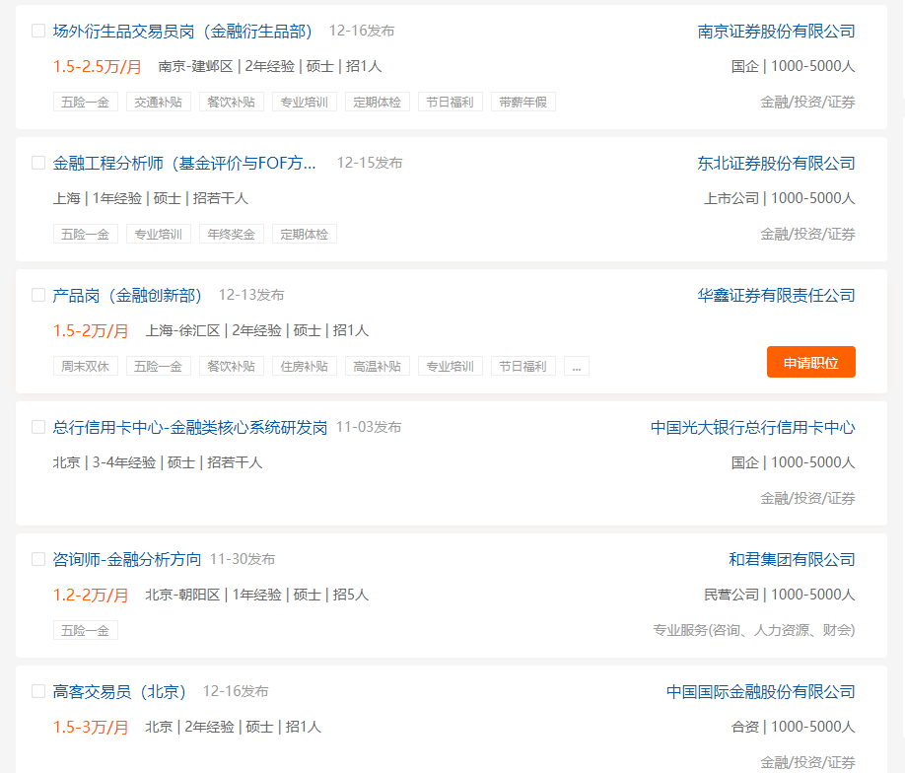Screen dimensions: 905x773
Task: Check the box for 产品岗（金融创新部）
Action: pyautogui.click(x=36, y=294)
